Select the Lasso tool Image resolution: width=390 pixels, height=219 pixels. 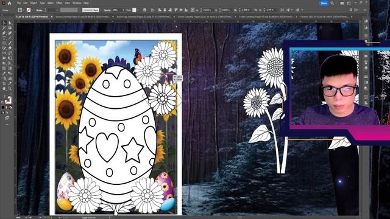(10, 28)
